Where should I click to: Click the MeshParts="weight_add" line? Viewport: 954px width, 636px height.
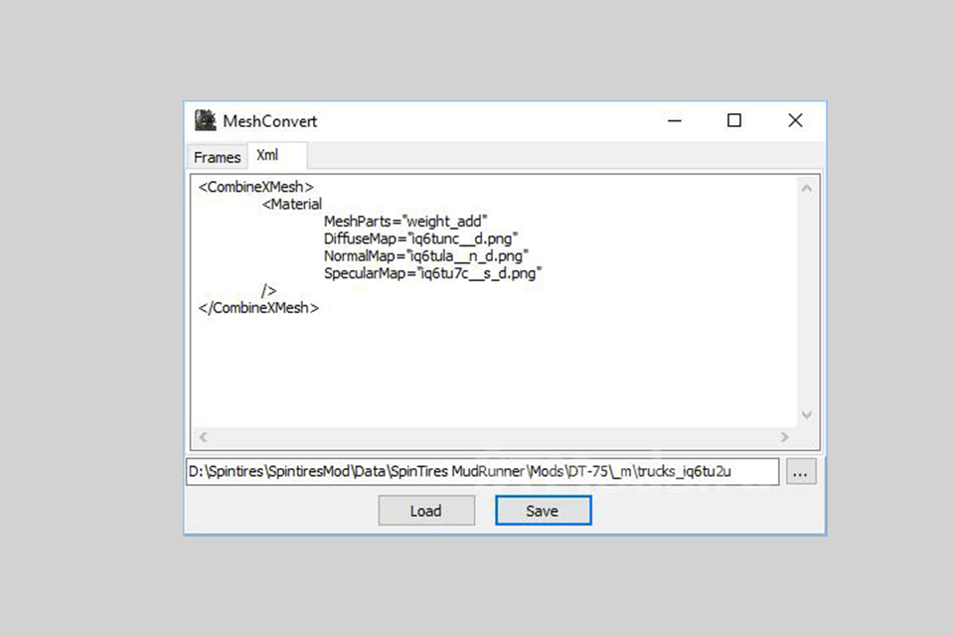[405, 222]
